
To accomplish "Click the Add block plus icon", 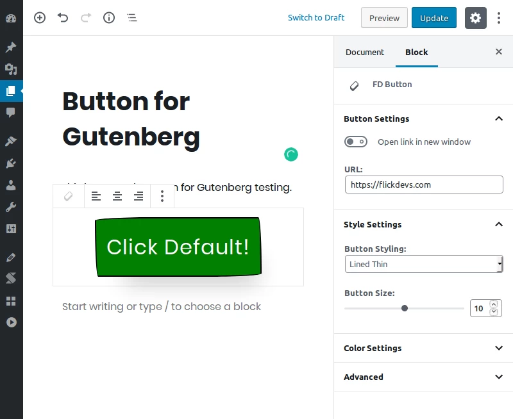I will click(x=40, y=18).
